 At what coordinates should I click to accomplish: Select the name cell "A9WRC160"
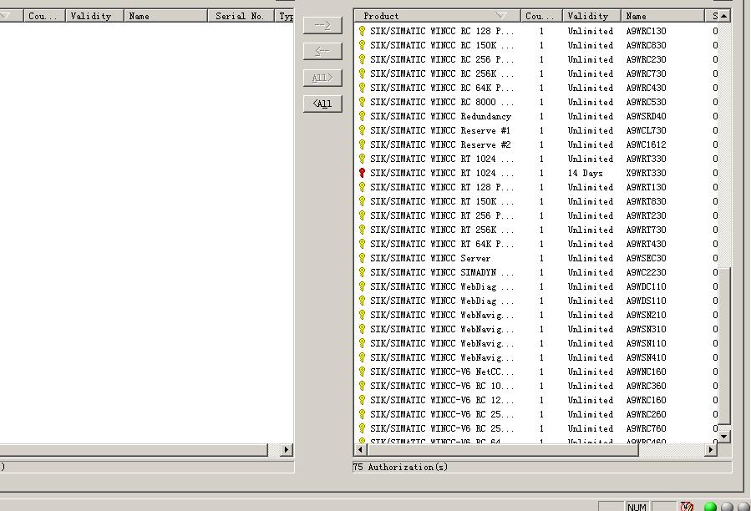pos(646,401)
